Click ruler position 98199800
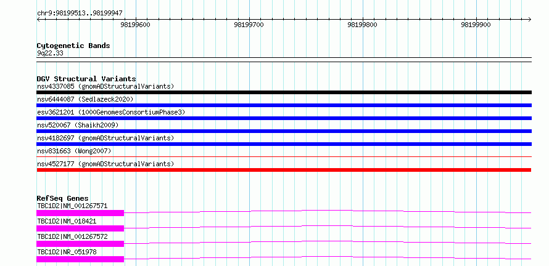 pos(363,25)
